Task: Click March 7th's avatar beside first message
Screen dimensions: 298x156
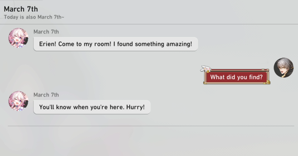Action: (18, 38)
